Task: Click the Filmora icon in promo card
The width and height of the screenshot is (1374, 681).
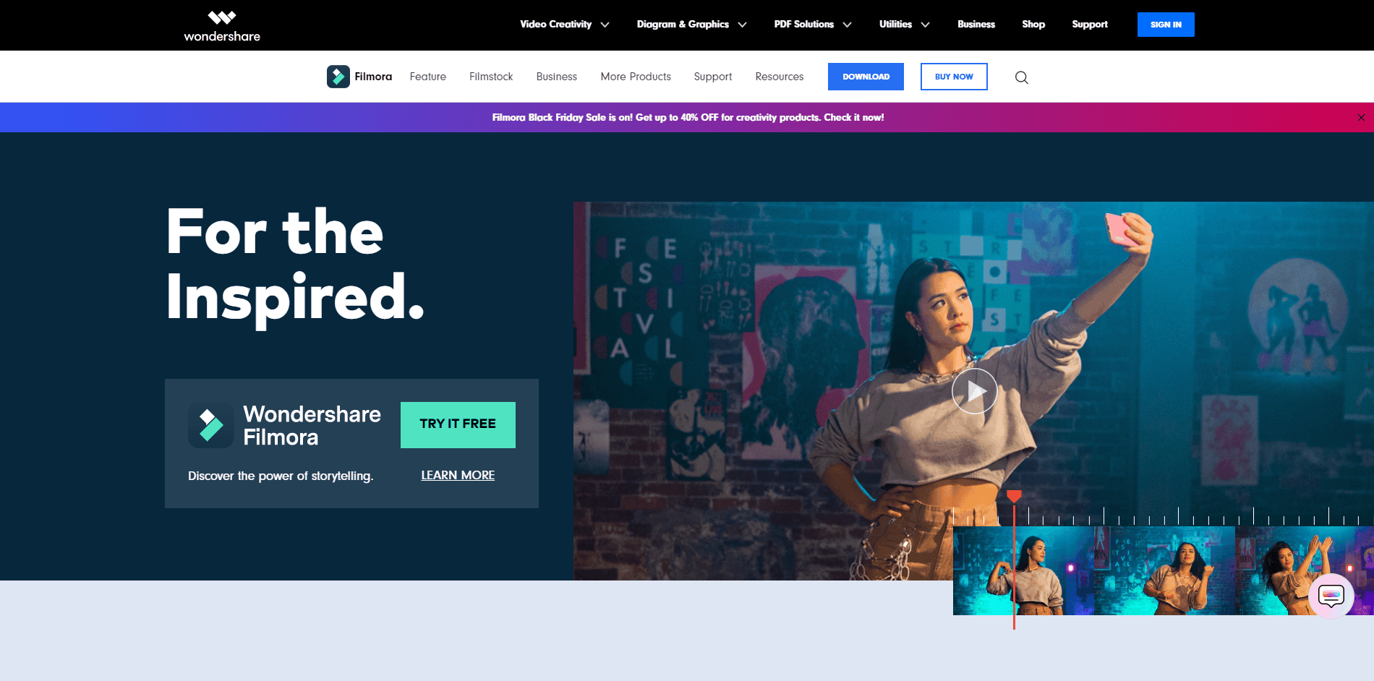Action: tap(210, 425)
